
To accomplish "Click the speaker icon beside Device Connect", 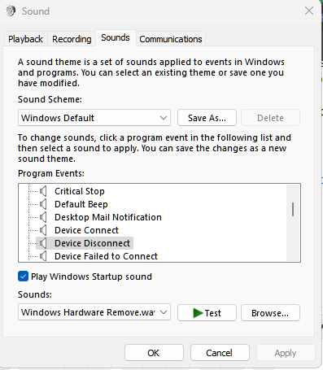I will [x=43, y=230].
